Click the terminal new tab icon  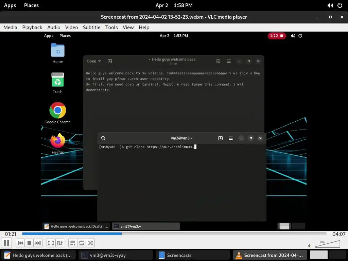[220, 138]
